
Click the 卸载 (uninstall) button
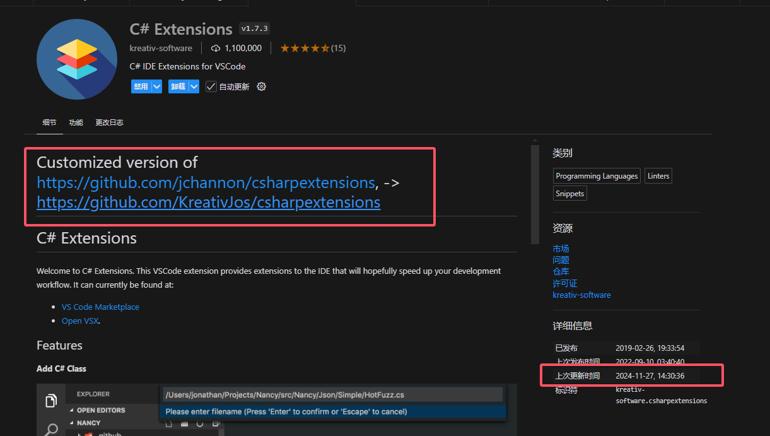point(178,86)
